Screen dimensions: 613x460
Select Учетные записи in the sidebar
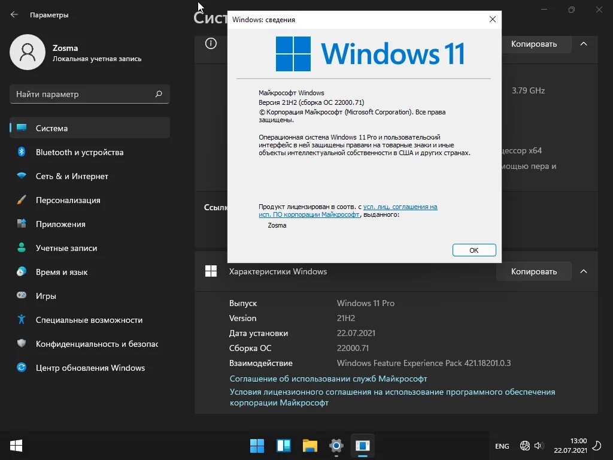[72, 248]
